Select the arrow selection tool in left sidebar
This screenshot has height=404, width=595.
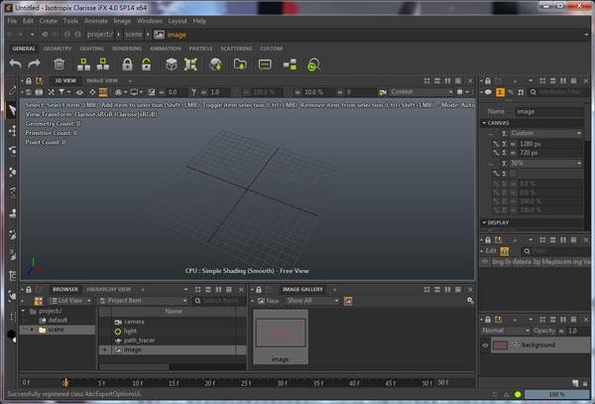[x=12, y=110]
